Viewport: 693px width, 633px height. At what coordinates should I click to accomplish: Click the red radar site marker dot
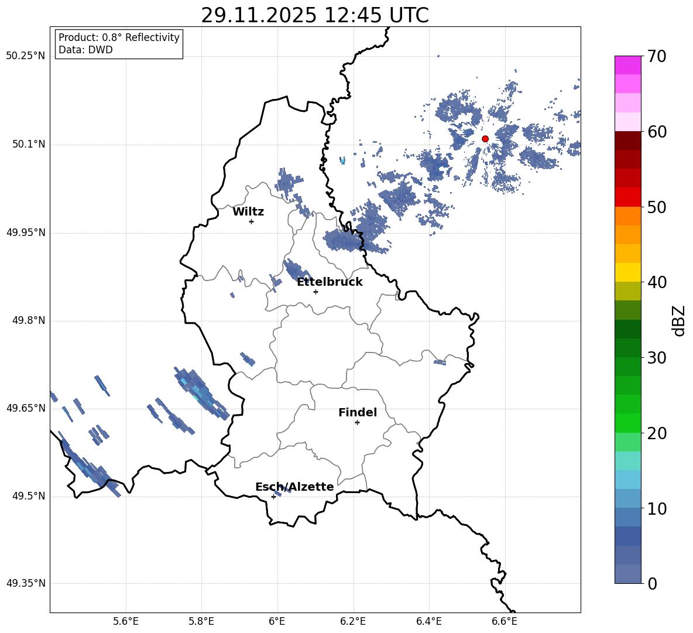(x=485, y=139)
